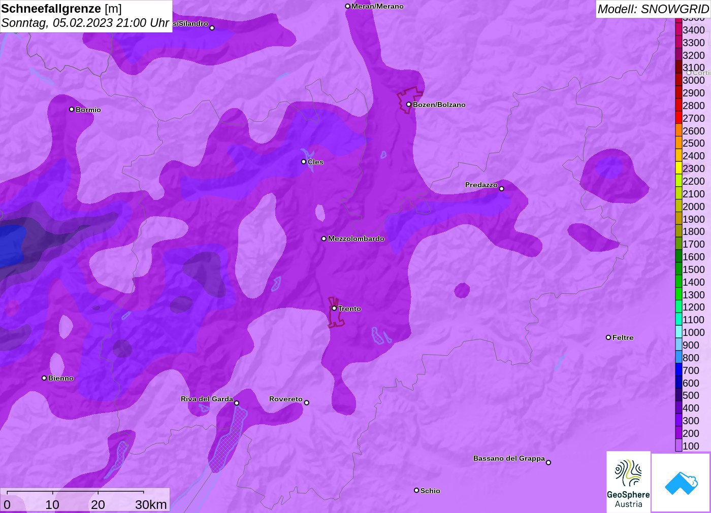Click the Bormio marker dot
Screen dimensions: 711x513
(x=72, y=110)
